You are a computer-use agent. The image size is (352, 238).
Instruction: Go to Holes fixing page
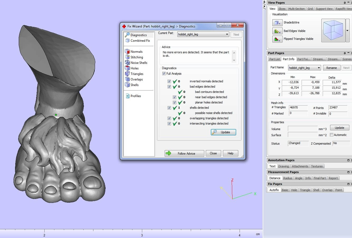[134, 68]
